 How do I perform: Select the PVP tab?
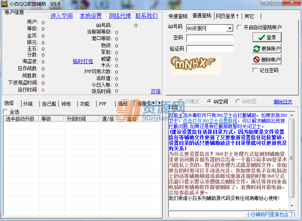106,104
